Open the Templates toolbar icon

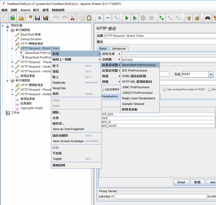[x=13, y=18]
